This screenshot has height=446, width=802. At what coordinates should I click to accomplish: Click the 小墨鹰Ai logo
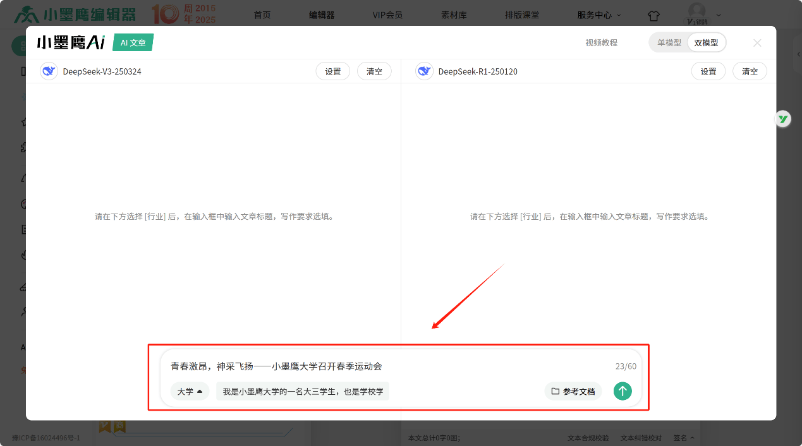pos(71,43)
